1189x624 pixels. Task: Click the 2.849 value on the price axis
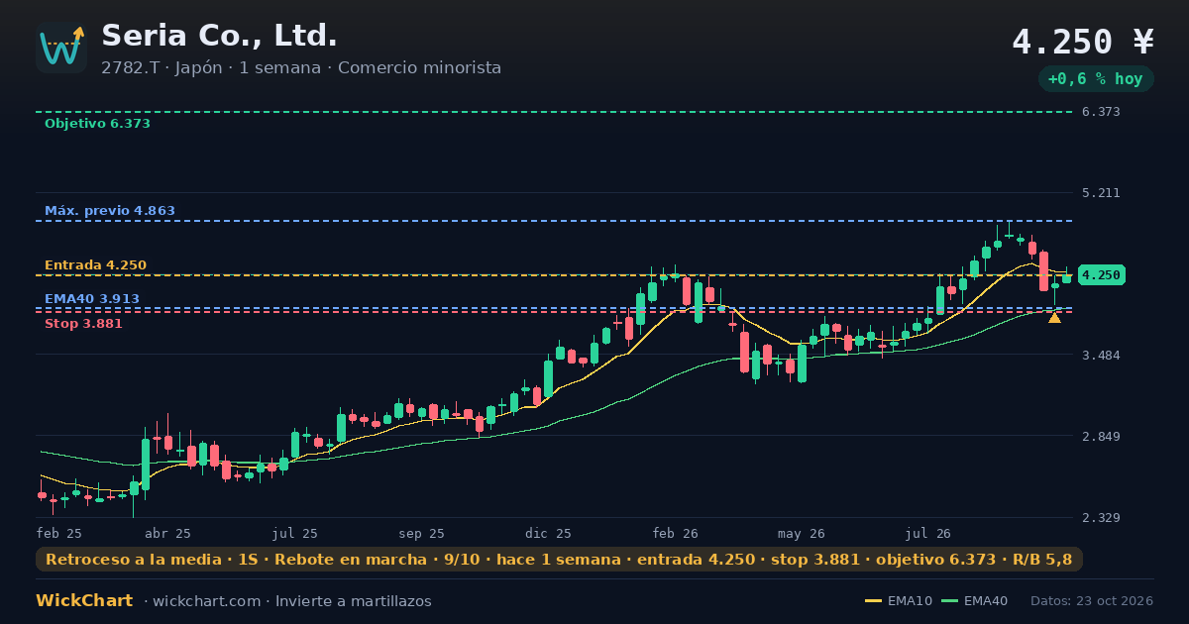(x=1102, y=437)
